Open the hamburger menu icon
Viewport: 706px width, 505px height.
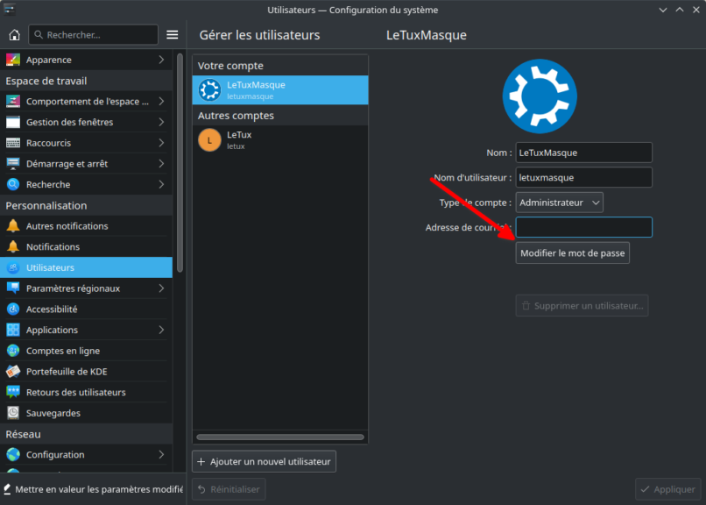173,34
